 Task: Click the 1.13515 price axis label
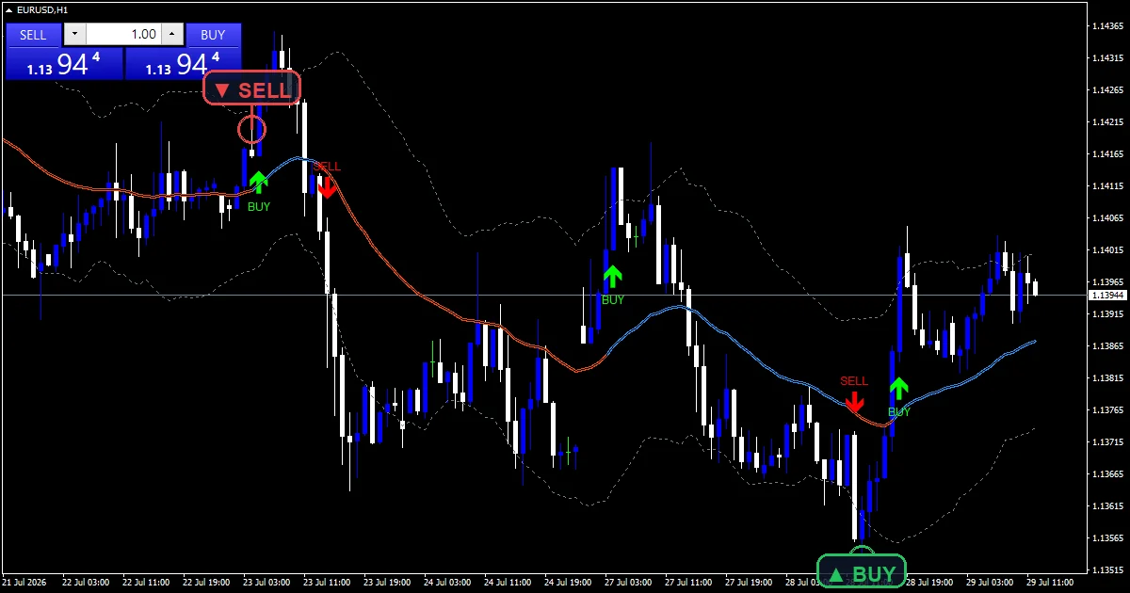pos(1107,570)
